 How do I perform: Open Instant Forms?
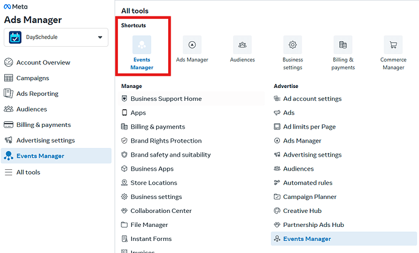click(x=151, y=239)
